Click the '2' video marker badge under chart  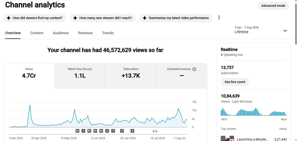pos(107,131)
